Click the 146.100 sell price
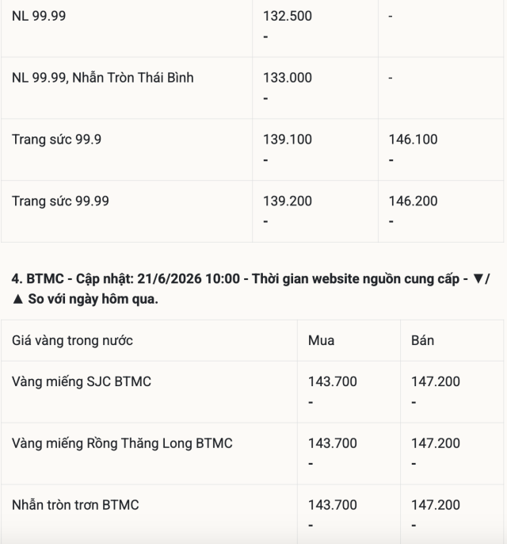507x544 pixels. [413, 140]
